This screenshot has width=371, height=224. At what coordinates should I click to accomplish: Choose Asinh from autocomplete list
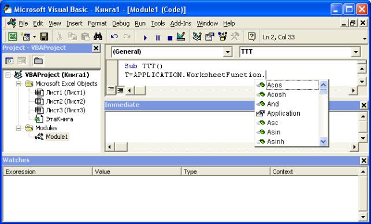click(x=276, y=141)
